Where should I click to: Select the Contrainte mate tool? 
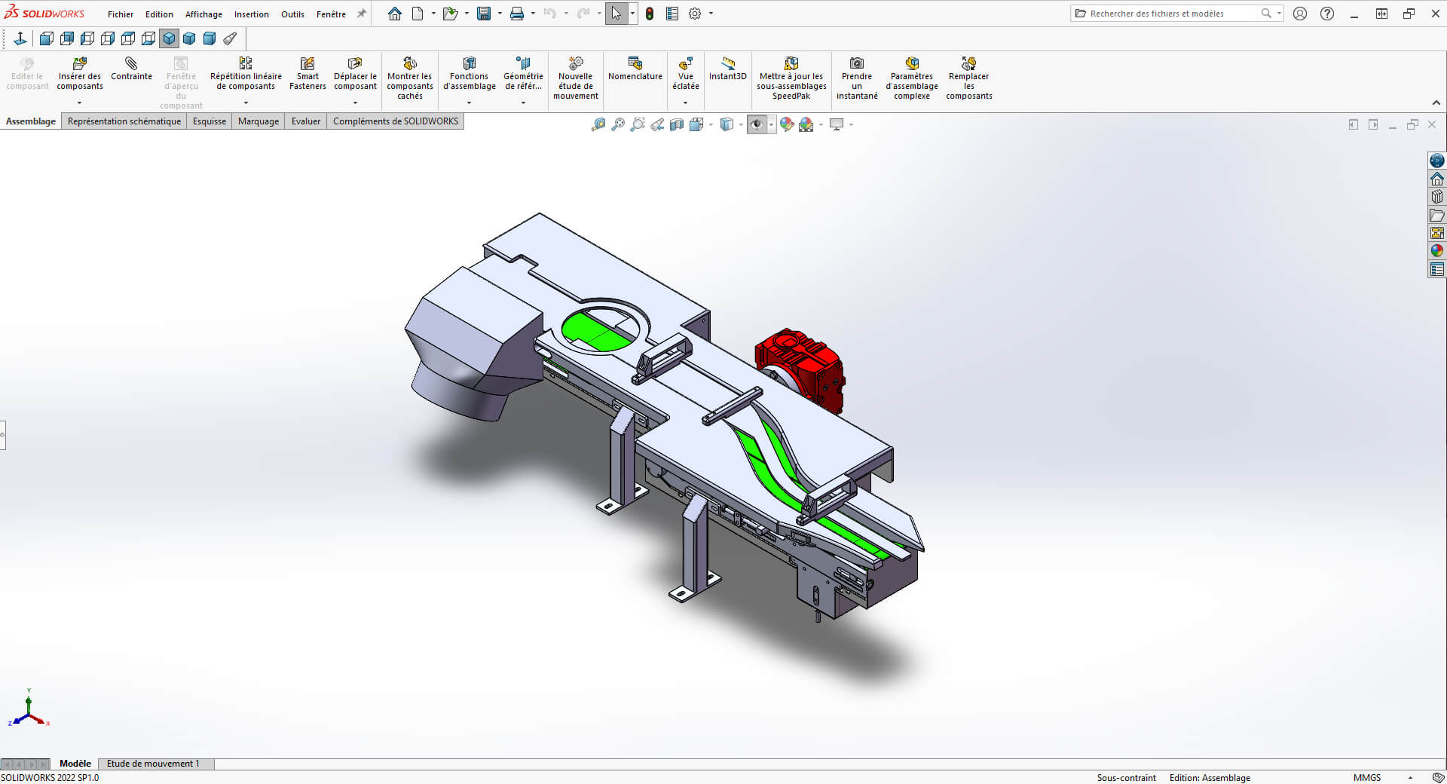(x=131, y=69)
